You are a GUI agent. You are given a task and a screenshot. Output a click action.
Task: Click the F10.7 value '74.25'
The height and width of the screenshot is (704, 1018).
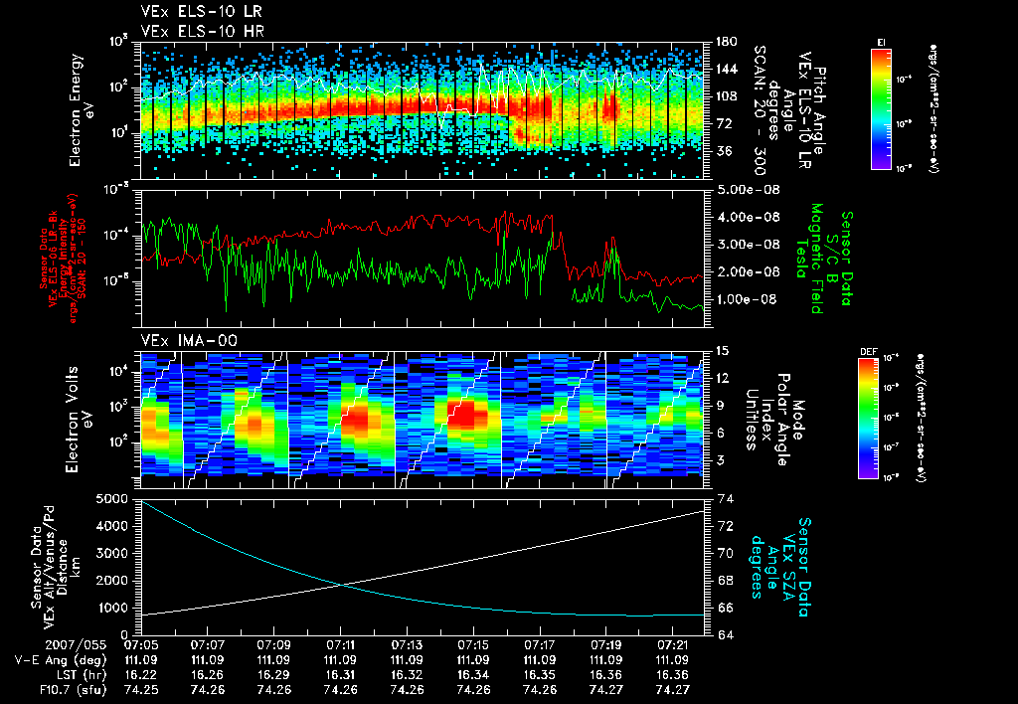pyautogui.click(x=141, y=690)
